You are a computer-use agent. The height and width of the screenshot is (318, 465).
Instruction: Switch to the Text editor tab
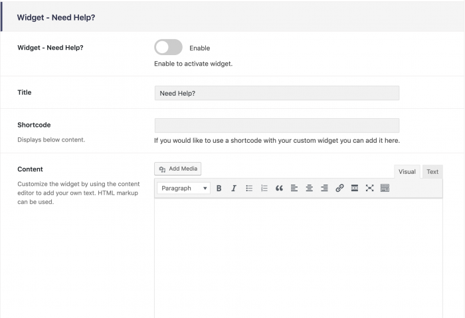tap(432, 171)
